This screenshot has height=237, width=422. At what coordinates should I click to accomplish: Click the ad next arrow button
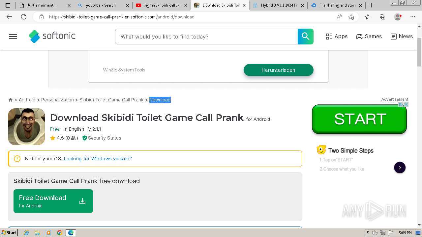point(400,168)
